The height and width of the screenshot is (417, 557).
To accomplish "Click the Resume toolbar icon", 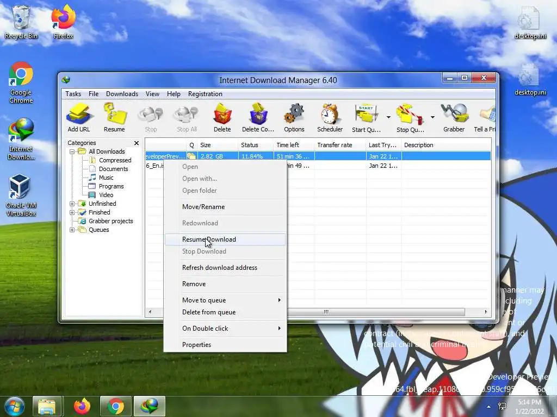I will point(114,118).
